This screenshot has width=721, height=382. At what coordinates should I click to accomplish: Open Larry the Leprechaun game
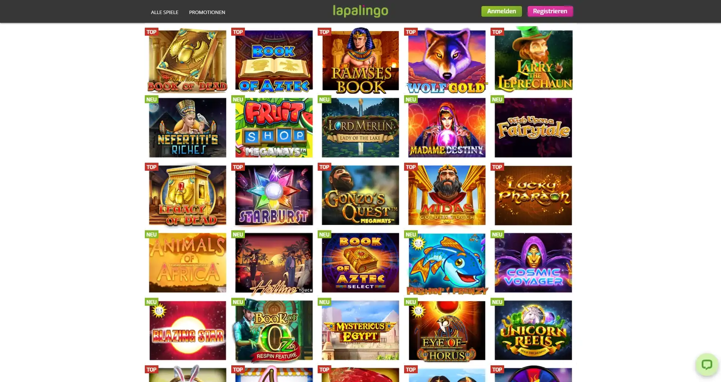[x=533, y=60]
